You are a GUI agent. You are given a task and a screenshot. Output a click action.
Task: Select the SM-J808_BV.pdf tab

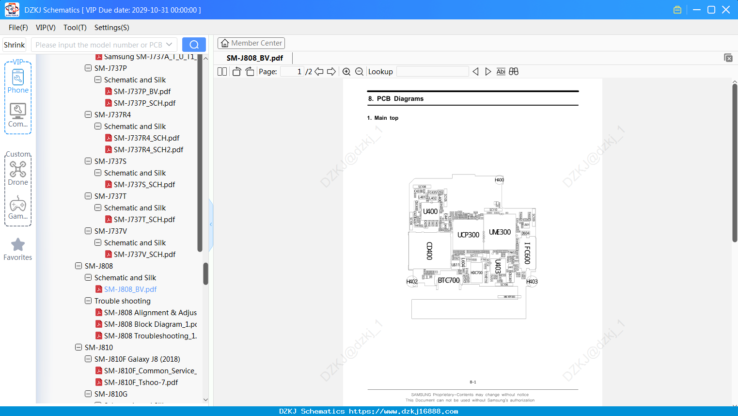coord(255,58)
